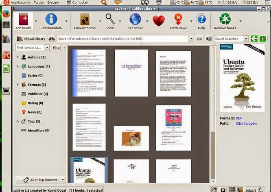Expand the Tags [3] tree node
Image resolution: width=271 pixels, height=192 pixels.
(18, 121)
